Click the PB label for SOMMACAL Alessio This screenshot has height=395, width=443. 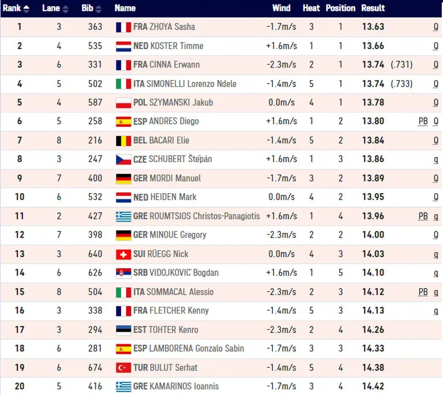point(423,292)
